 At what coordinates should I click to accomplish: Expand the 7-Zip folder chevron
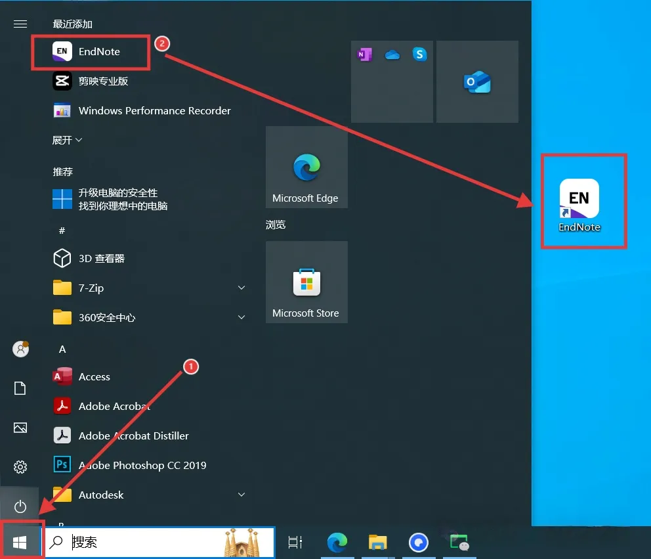coord(241,288)
